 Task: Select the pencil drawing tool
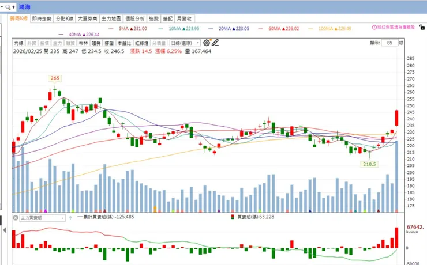tap(215, 43)
